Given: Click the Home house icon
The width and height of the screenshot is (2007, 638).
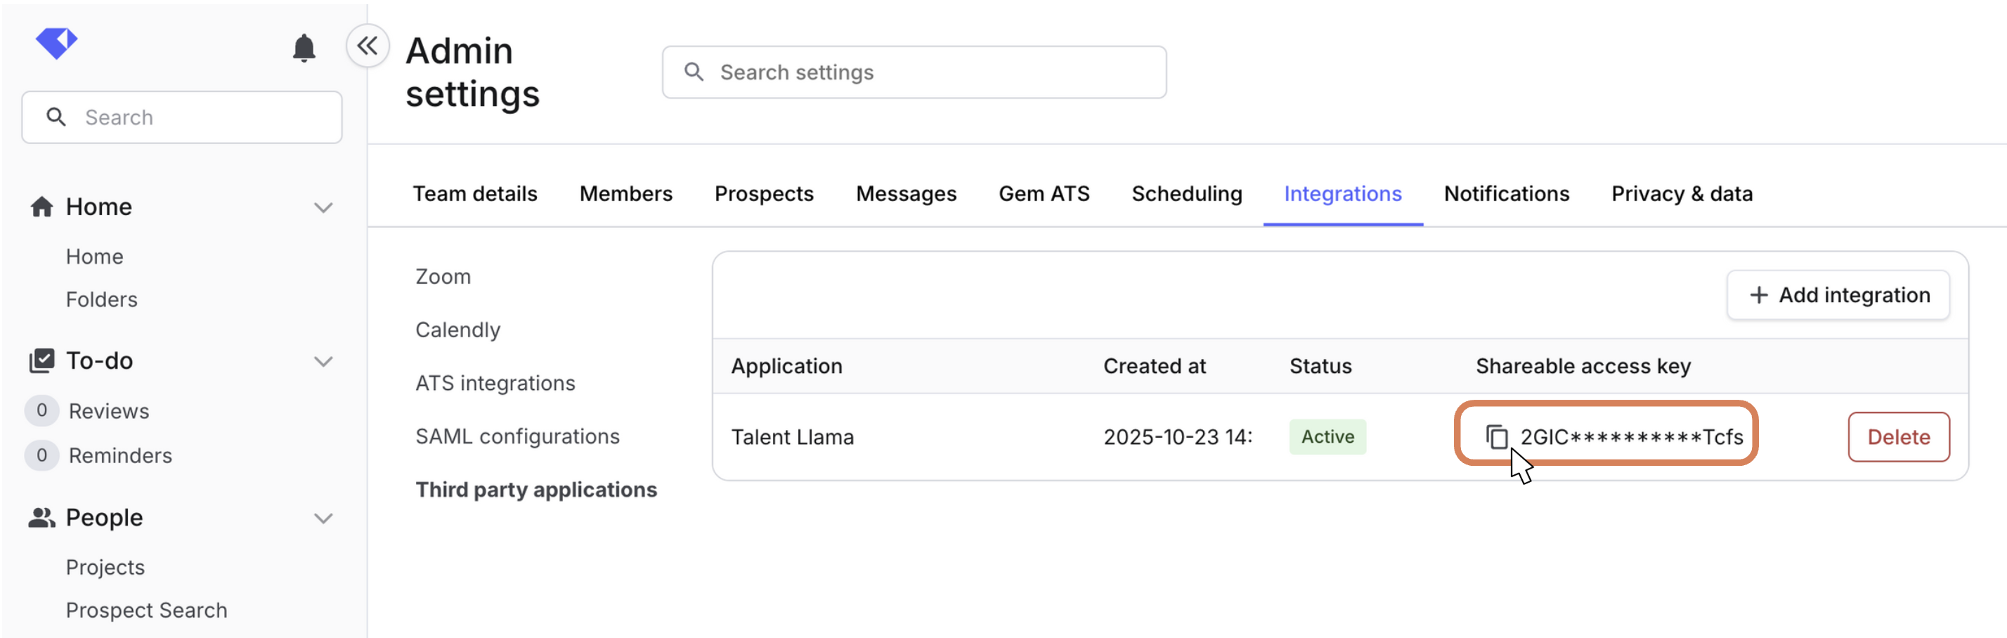Looking at the screenshot, I should tap(42, 207).
